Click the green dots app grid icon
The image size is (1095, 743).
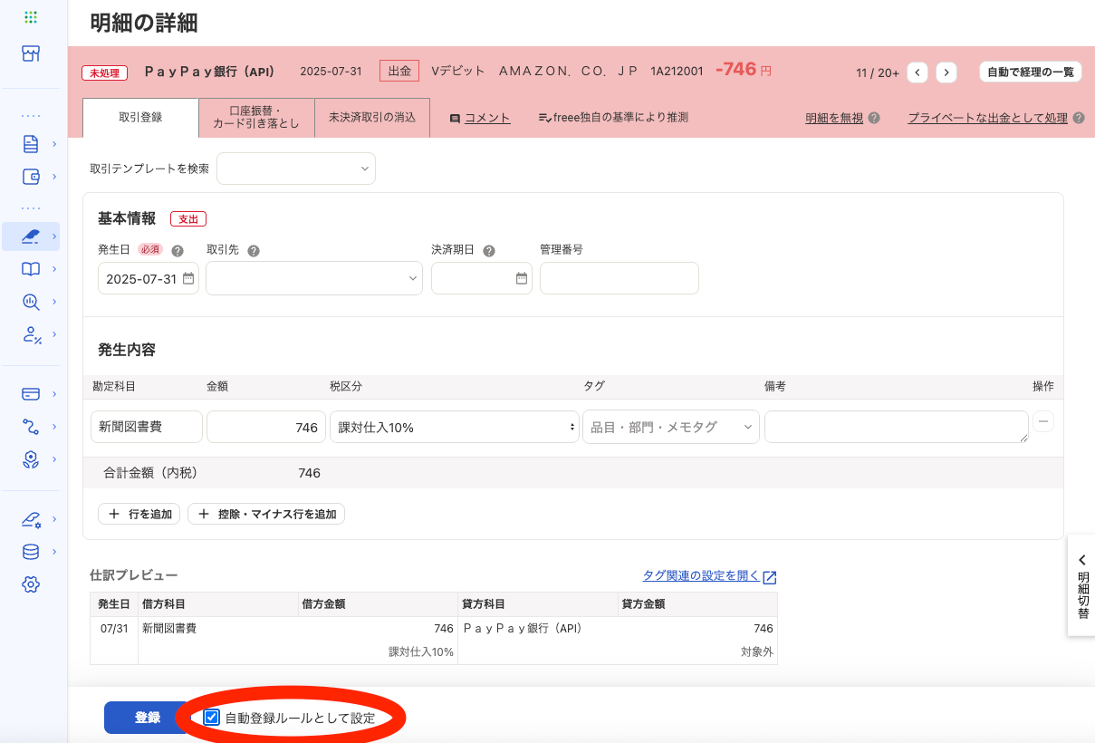click(31, 17)
